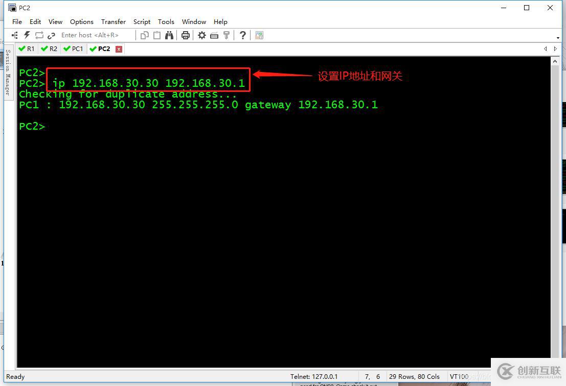The height and width of the screenshot is (386, 566).
Task: Click the Find binoculars icon
Action: point(169,35)
